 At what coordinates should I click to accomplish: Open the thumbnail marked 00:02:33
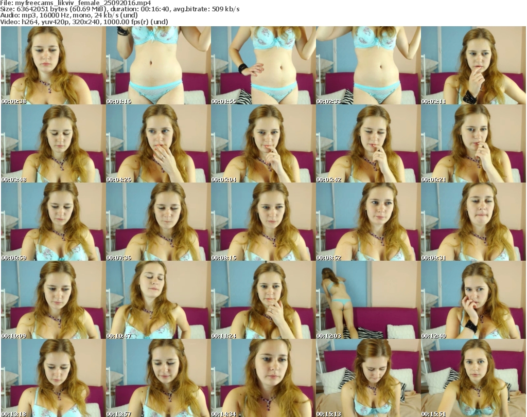click(368, 65)
